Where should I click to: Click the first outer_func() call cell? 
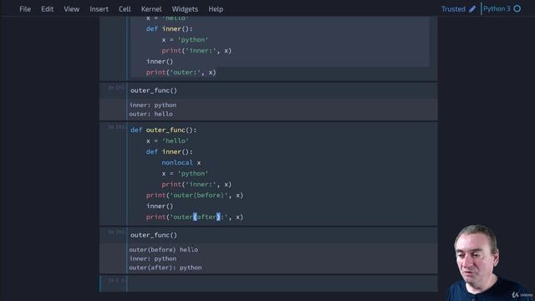pos(282,90)
